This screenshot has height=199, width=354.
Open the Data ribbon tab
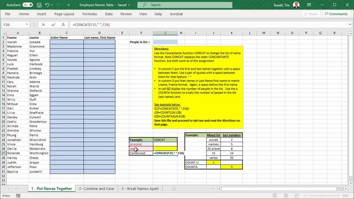tap(108, 14)
